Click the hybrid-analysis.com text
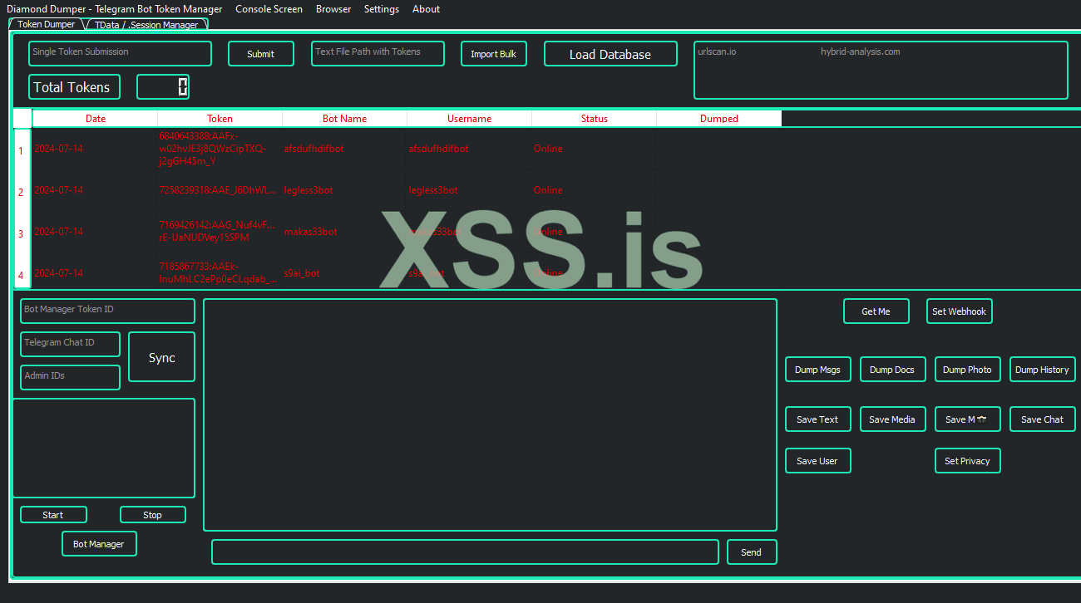Image resolution: width=1081 pixels, height=603 pixels. [x=860, y=51]
